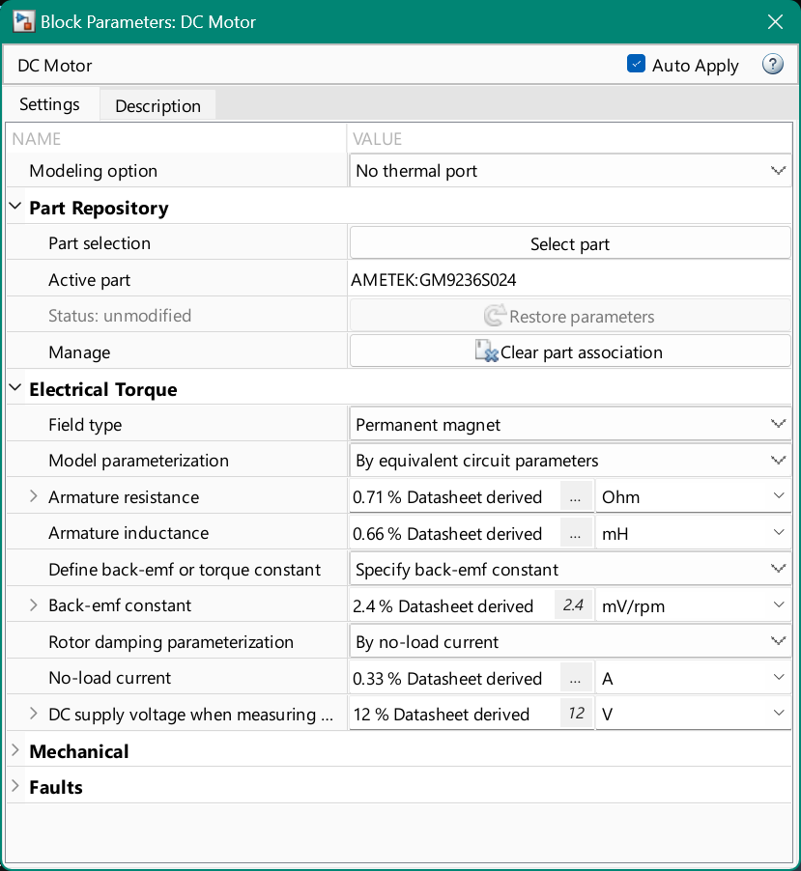Change Back-emf constant unit mV/rpm dropdown
Image resolution: width=801 pixels, height=871 pixels.
pyautogui.click(x=693, y=605)
